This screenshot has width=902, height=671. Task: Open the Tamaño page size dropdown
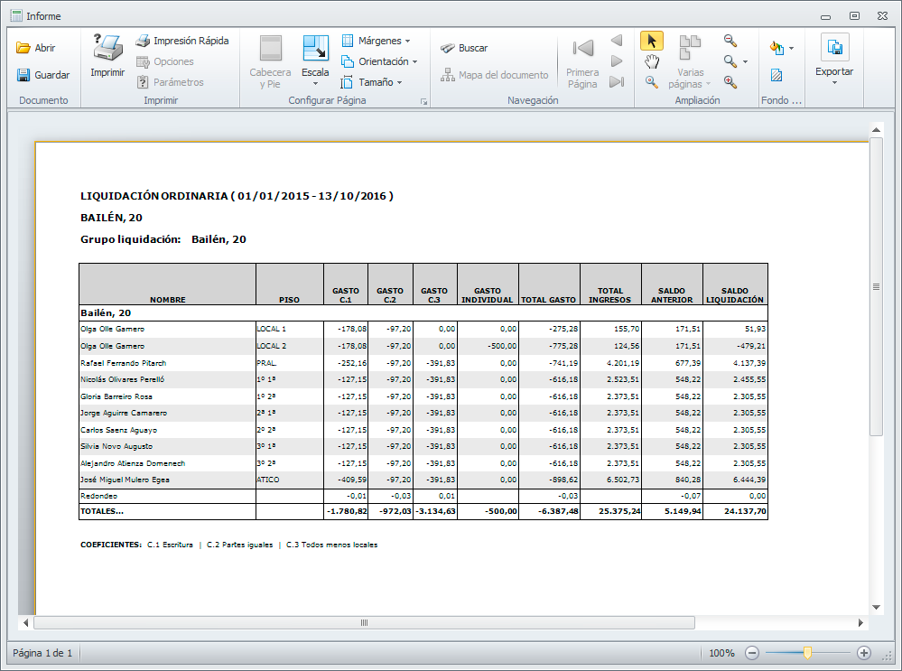[371, 82]
